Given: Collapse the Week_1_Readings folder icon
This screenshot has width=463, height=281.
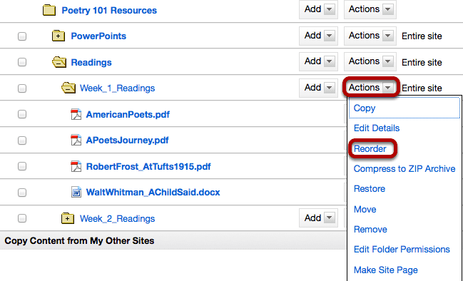Looking at the screenshot, I should pyautogui.click(x=68, y=88).
